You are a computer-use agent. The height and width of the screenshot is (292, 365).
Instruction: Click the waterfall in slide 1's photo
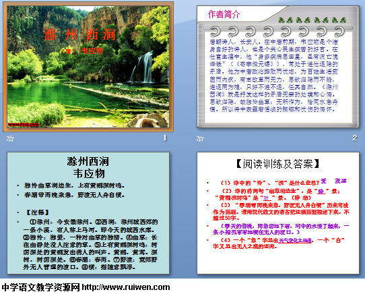click(143, 67)
